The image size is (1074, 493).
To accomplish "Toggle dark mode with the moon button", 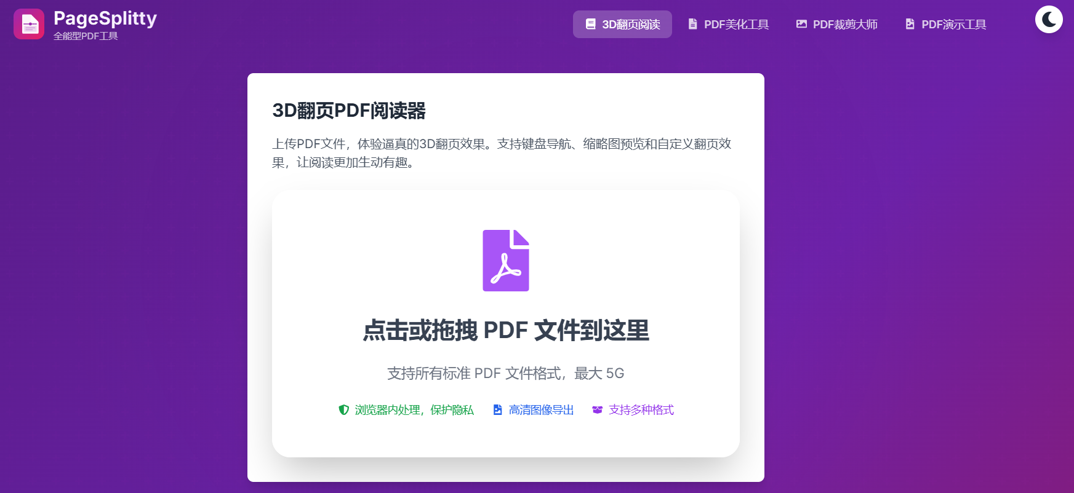I will pos(1049,20).
